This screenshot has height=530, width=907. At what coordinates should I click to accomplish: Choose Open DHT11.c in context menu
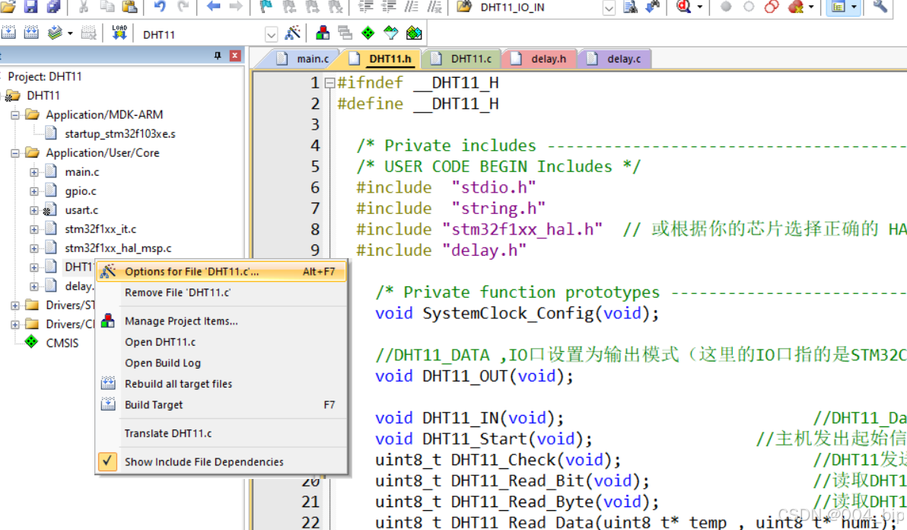coord(221,341)
